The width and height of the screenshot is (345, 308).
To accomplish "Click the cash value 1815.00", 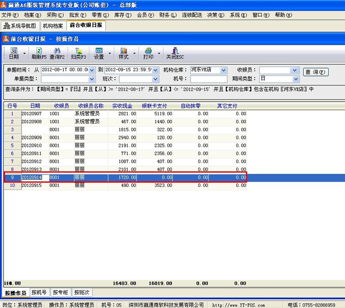I will tap(127, 129).
